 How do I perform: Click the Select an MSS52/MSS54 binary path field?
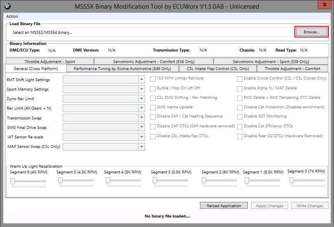(x=152, y=32)
